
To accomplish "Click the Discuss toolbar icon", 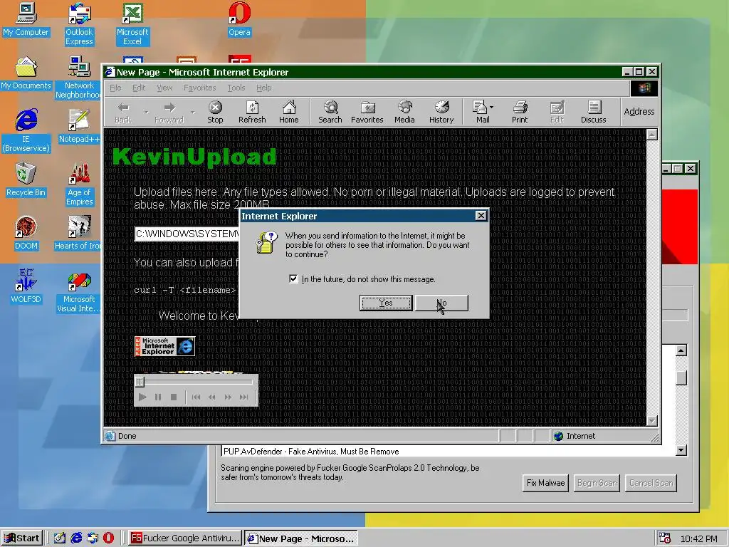I will (x=593, y=112).
